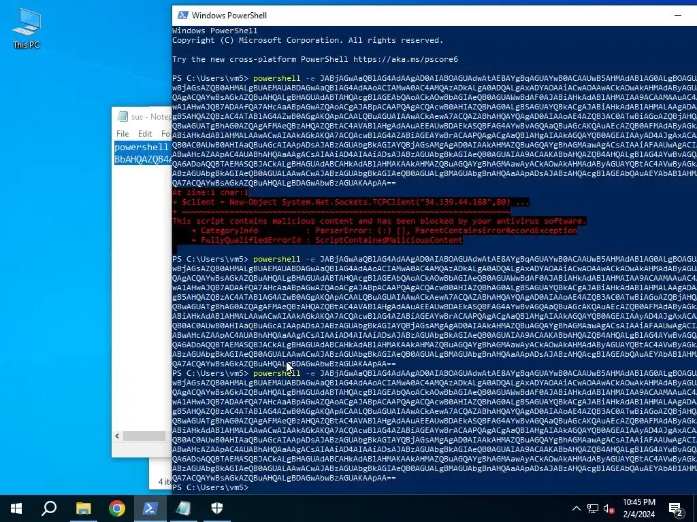Launch Google Chrome from the taskbar

point(117,508)
